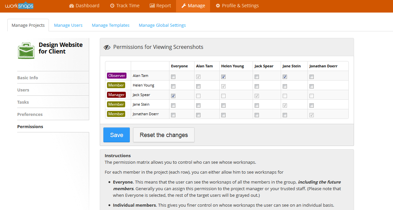The width and height of the screenshot is (393, 210).
Task: Open the Dashboard via its gauge icon
Action: click(x=71, y=6)
